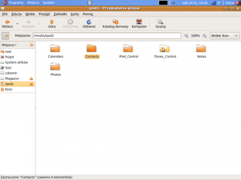
Task: Open the Edycja menu
Action: [16, 14]
